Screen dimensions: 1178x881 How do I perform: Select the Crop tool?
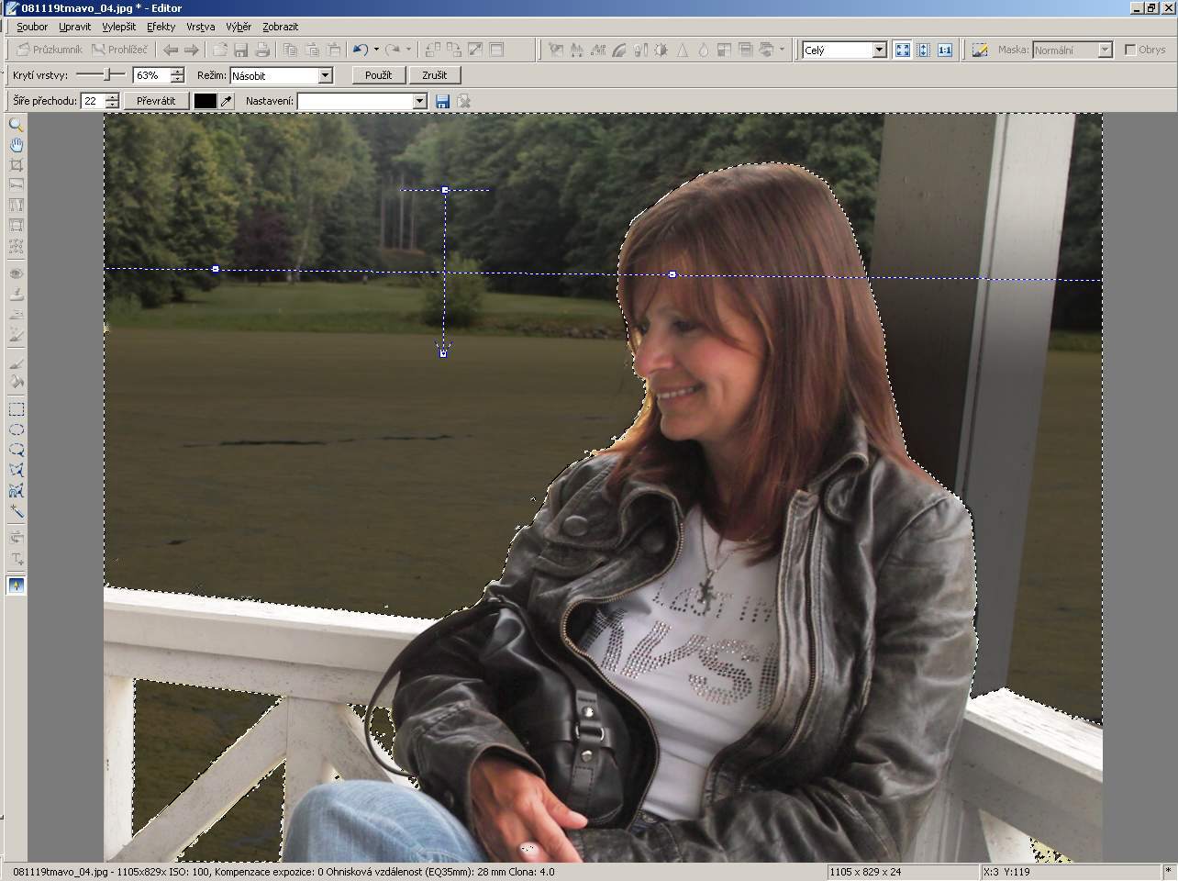(16, 165)
